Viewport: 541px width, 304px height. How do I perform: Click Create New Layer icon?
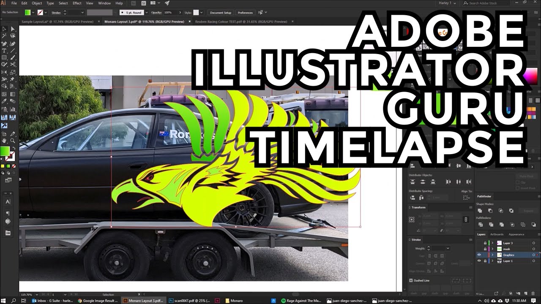(x=526, y=293)
